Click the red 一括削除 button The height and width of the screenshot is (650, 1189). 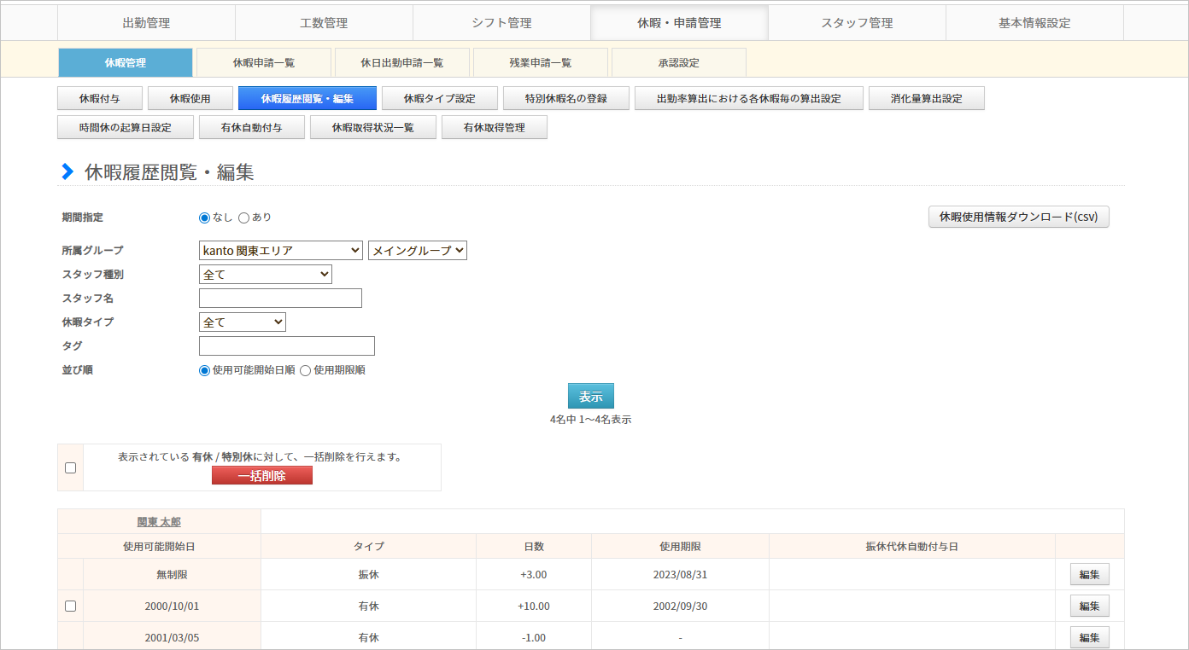(x=262, y=475)
